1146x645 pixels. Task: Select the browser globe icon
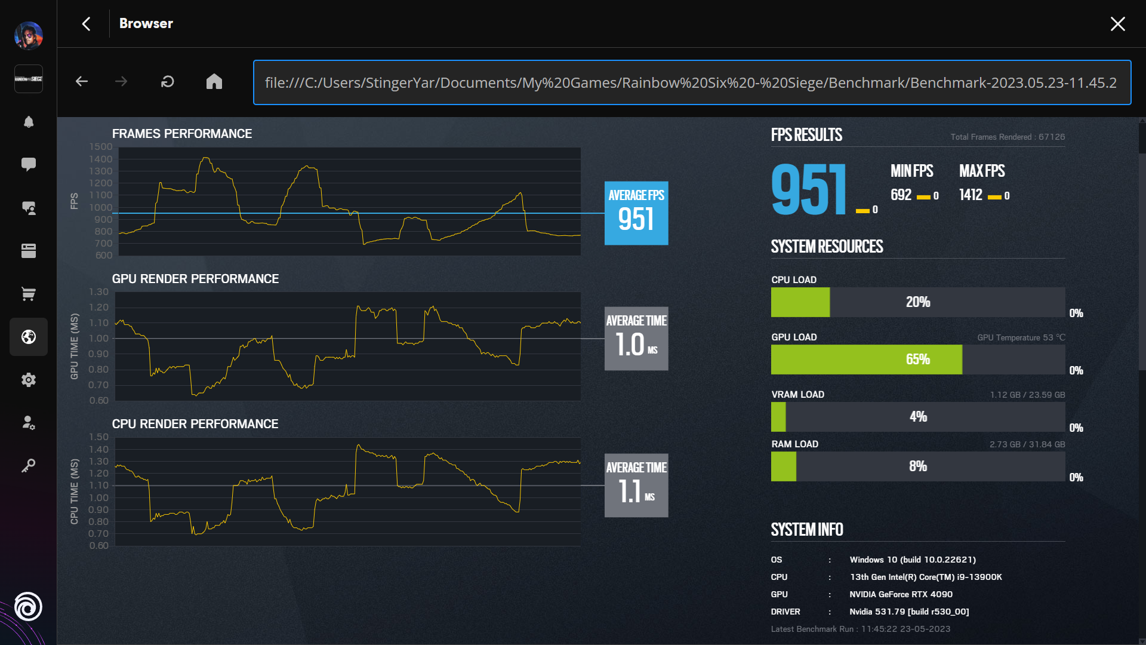click(x=29, y=337)
